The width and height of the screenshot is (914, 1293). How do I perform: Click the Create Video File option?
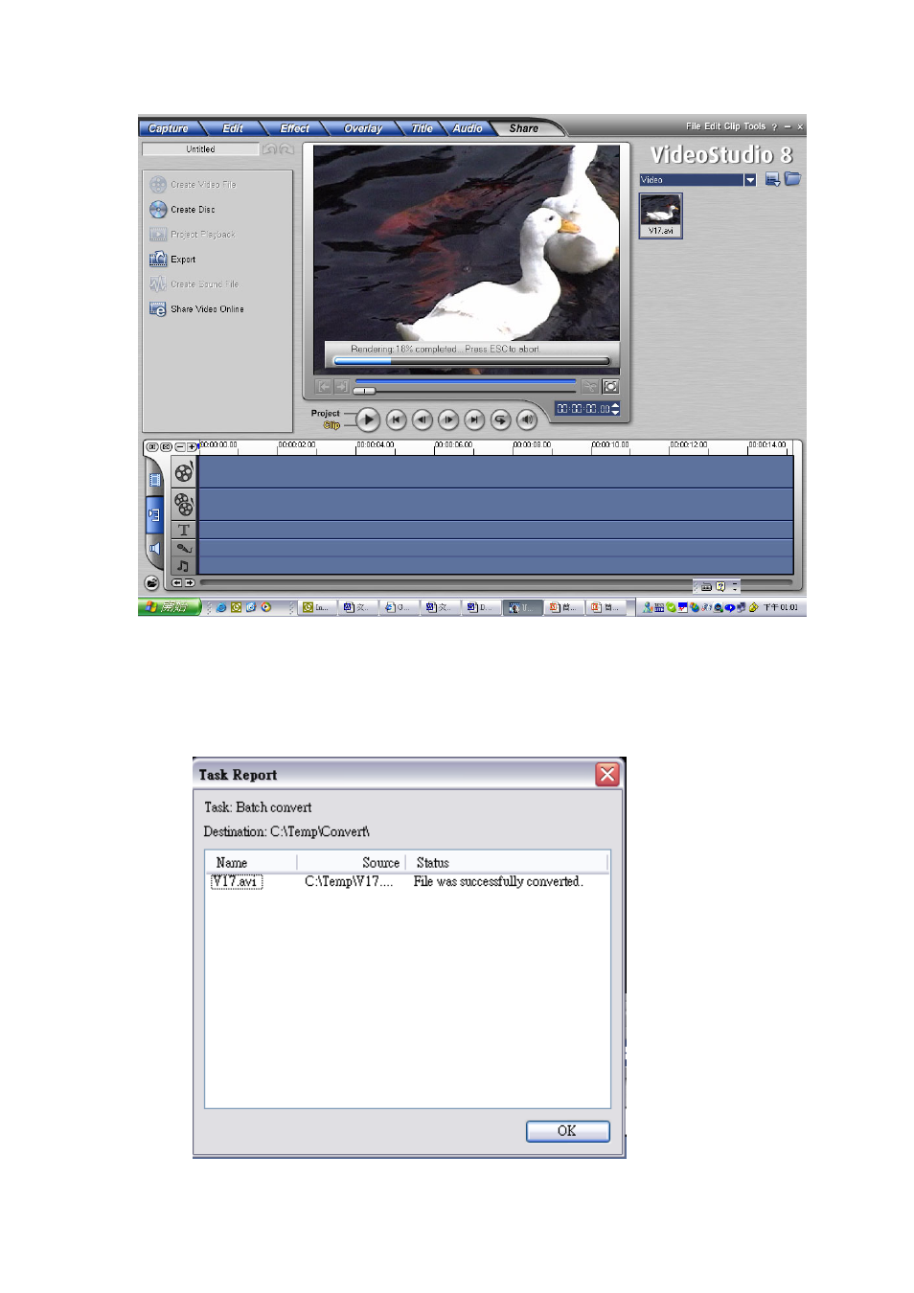tap(193, 185)
